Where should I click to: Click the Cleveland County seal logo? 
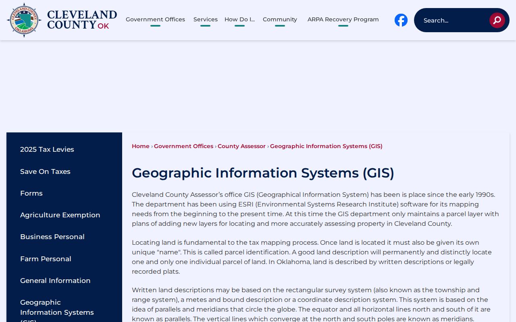pyautogui.click(x=24, y=20)
